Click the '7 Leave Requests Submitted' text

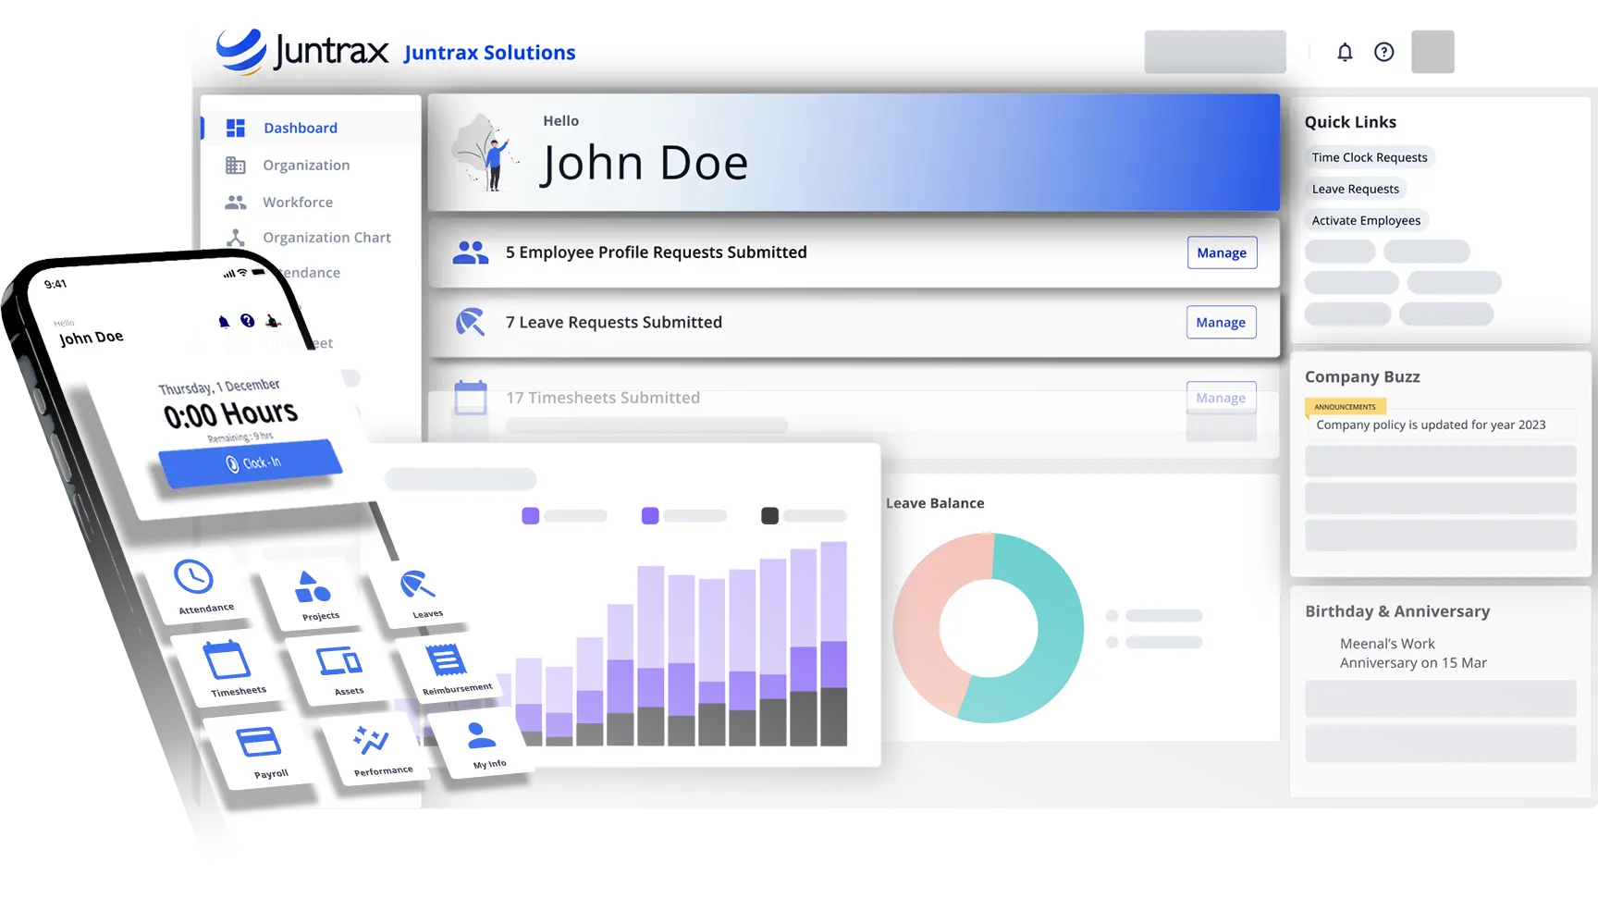click(x=614, y=322)
